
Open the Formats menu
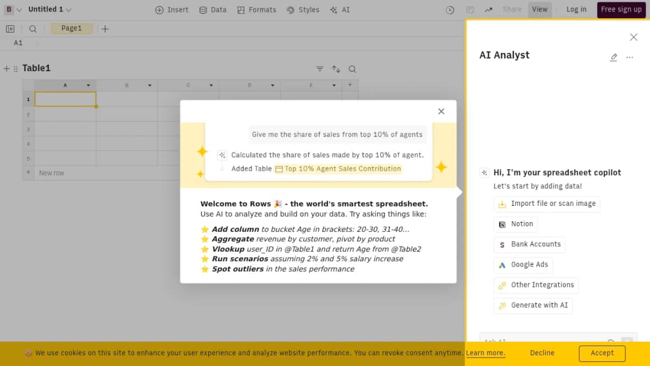256,10
